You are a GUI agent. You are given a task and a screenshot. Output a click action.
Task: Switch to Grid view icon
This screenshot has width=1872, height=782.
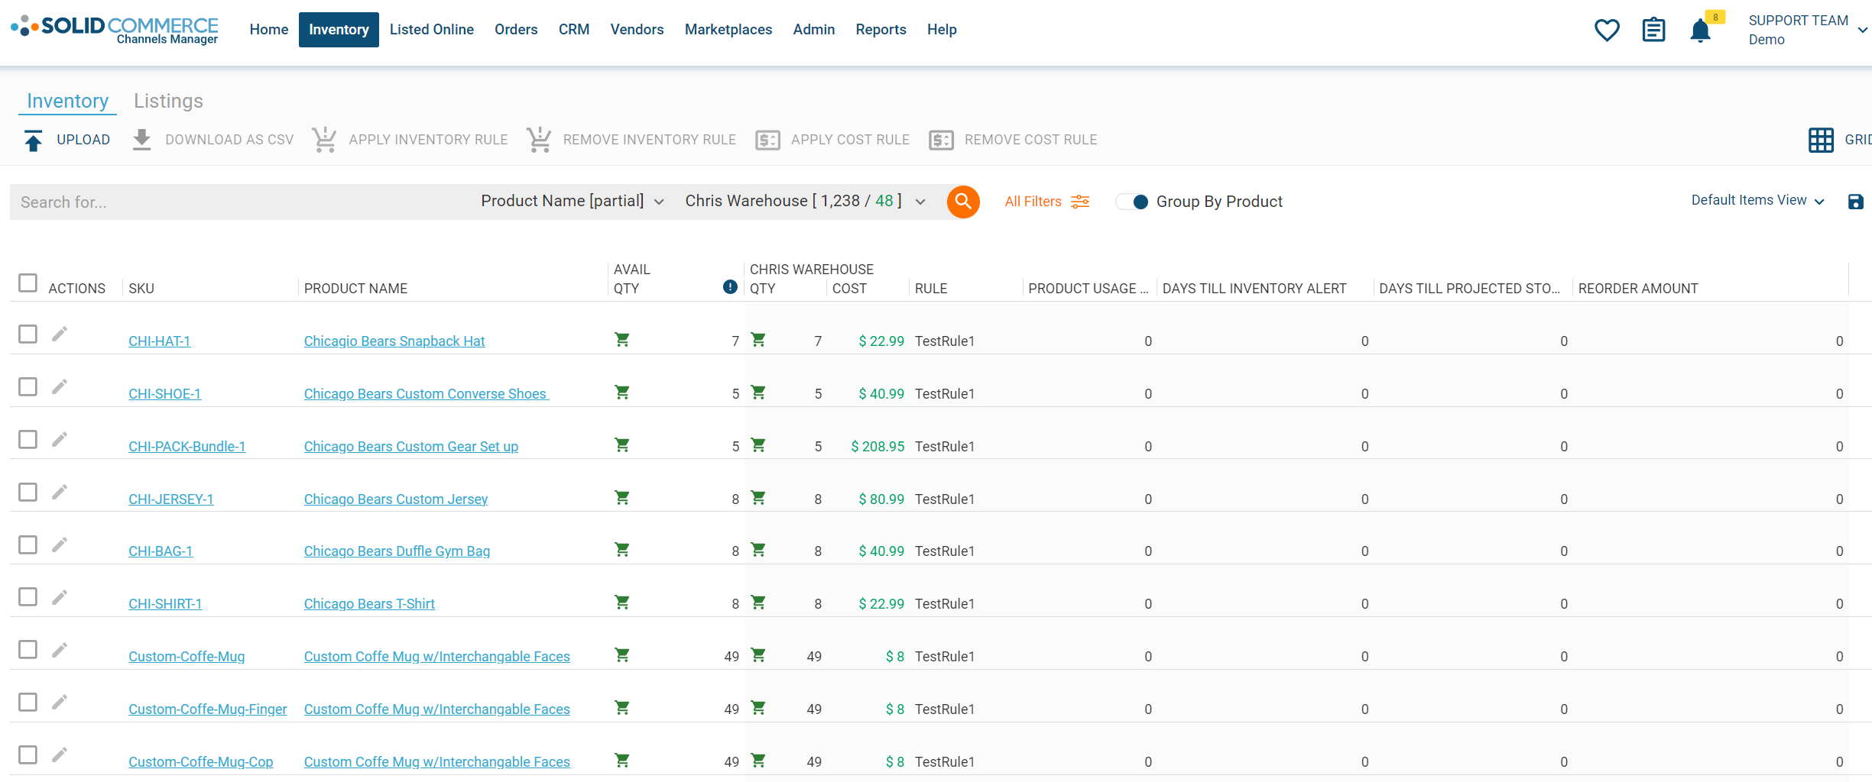[1821, 140]
